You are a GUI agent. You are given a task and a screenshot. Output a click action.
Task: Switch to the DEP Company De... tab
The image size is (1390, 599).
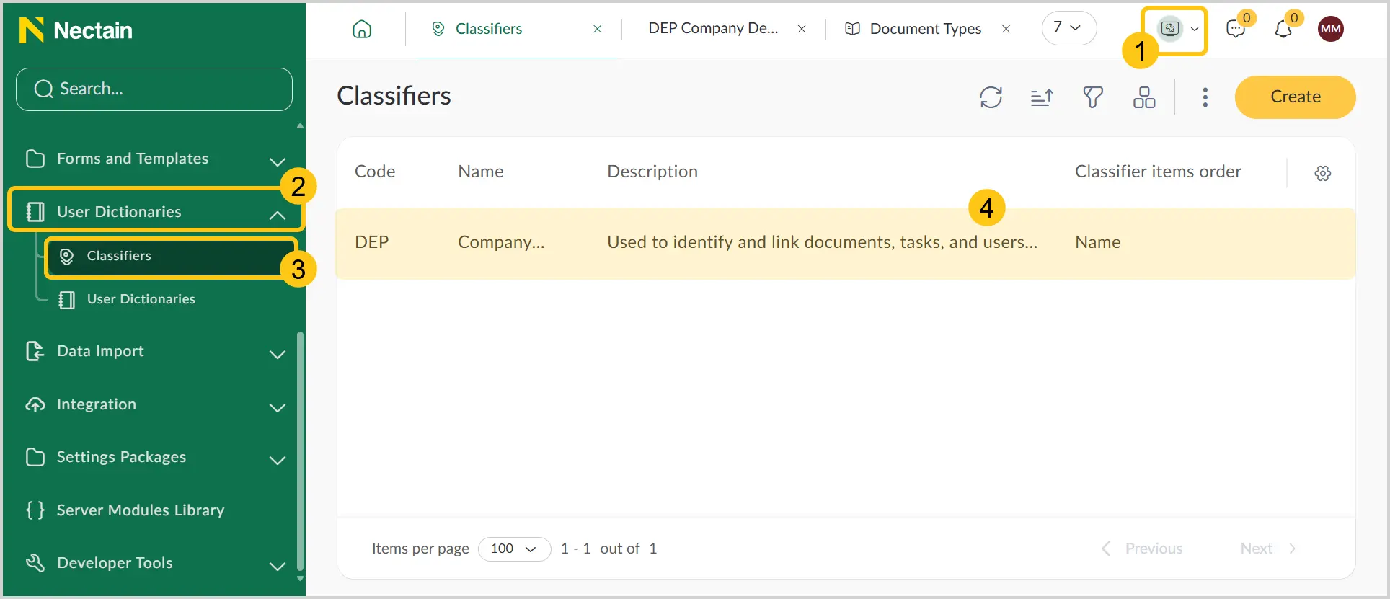(713, 29)
